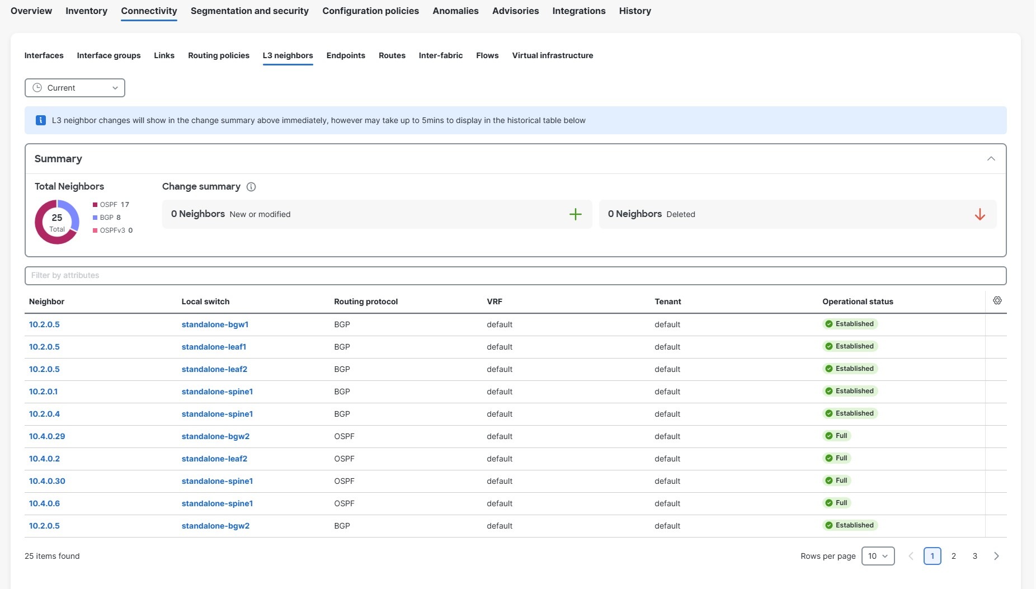Go to page 2 of results

[953, 556]
